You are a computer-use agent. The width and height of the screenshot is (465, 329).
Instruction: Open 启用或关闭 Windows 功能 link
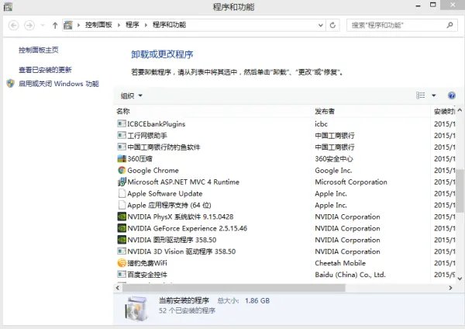[59, 84]
